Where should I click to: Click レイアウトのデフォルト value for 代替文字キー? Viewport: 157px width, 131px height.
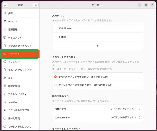pyautogui.click(x=123, y=109)
